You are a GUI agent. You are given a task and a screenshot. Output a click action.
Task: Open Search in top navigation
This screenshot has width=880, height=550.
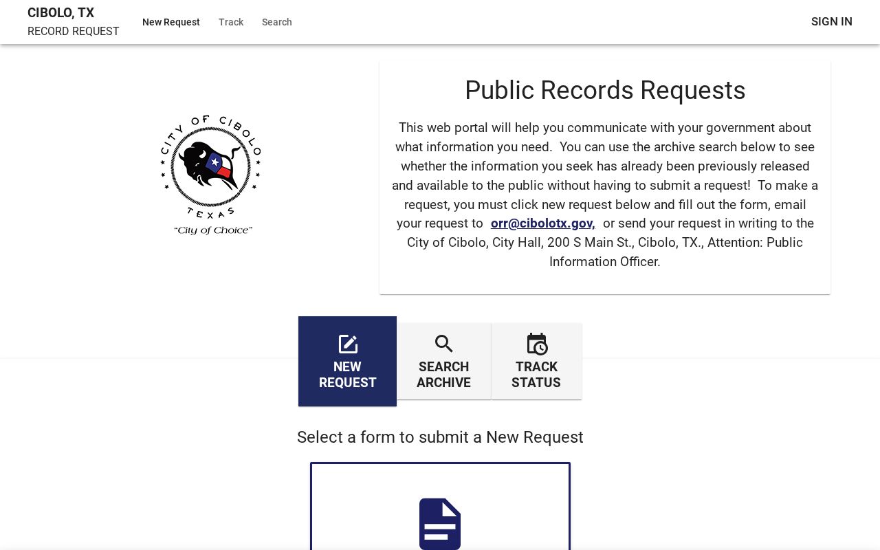(277, 22)
